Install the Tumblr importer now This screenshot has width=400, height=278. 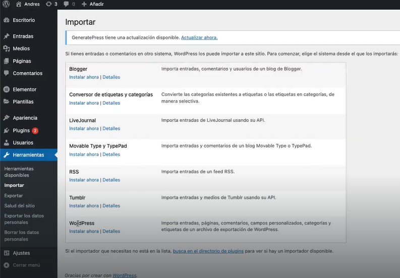pyautogui.click(x=84, y=206)
